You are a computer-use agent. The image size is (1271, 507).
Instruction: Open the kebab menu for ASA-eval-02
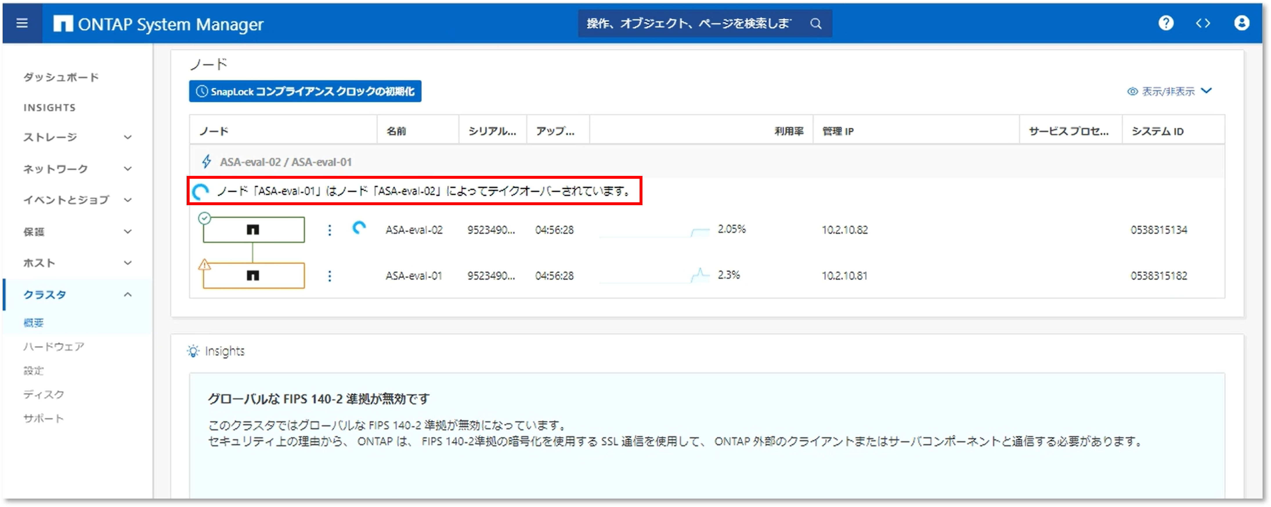point(330,230)
